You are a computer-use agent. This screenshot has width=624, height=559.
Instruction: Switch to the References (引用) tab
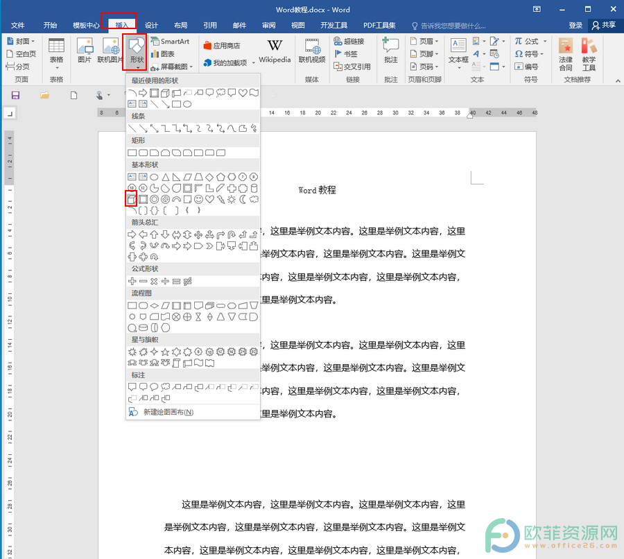(x=210, y=26)
